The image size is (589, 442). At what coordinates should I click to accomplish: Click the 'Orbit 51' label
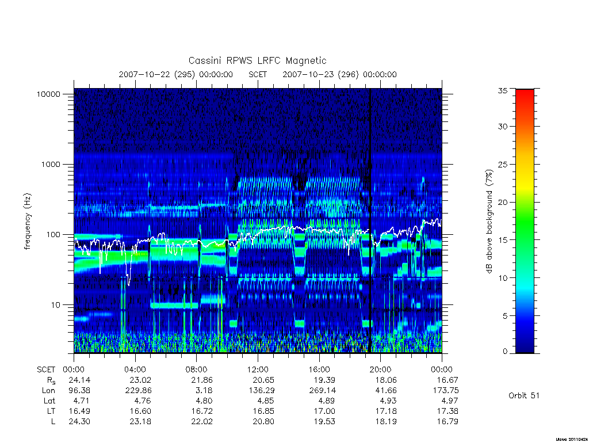(524, 396)
